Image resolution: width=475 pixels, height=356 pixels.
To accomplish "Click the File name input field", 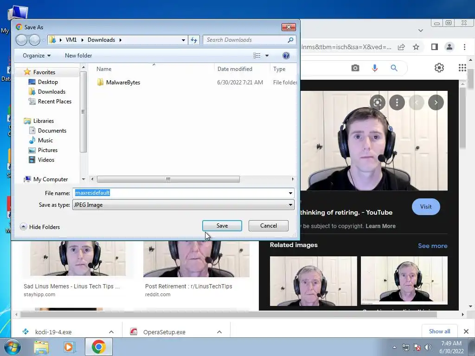I will pyautogui.click(x=180, y=193).
